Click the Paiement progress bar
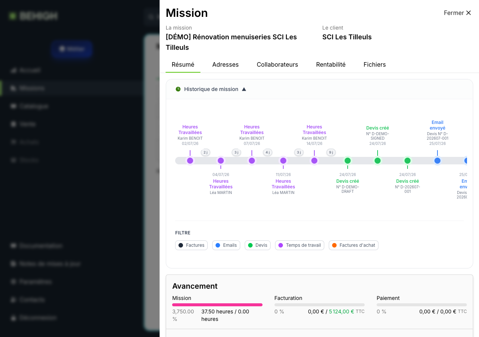Image resolution: width=479 pixels, height=337 pixels. [422, 305]
